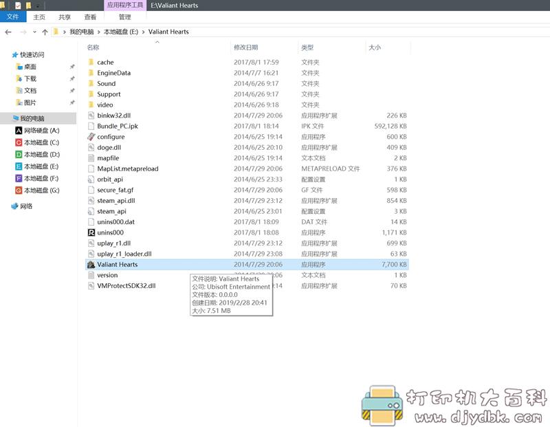Select the mapfile document icon
The image size is (550, 427).
tap(91, 158)
